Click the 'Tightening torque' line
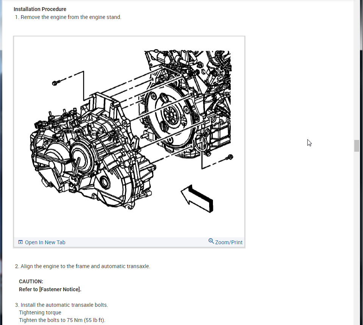 click(x=40, y=312)
